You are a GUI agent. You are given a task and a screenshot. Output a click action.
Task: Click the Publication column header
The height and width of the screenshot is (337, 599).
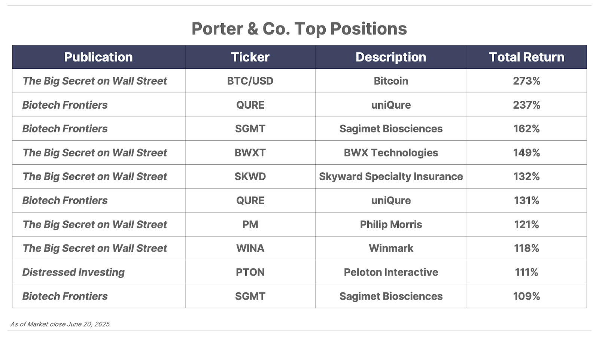(98, 57)
